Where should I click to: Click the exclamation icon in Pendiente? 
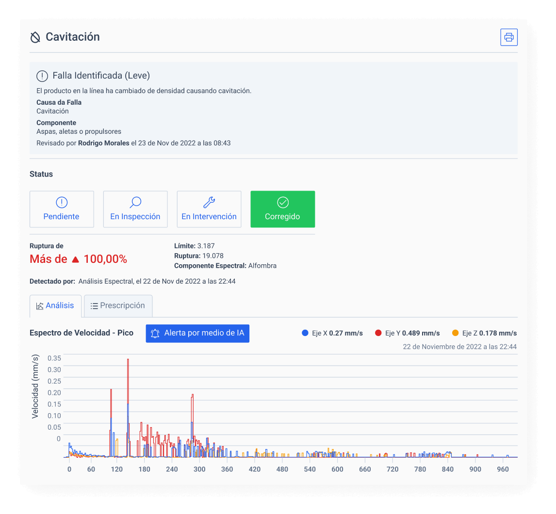pos(62,202)
